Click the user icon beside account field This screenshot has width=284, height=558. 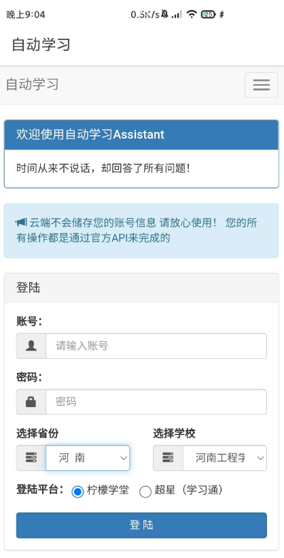(x=31, y=345)
